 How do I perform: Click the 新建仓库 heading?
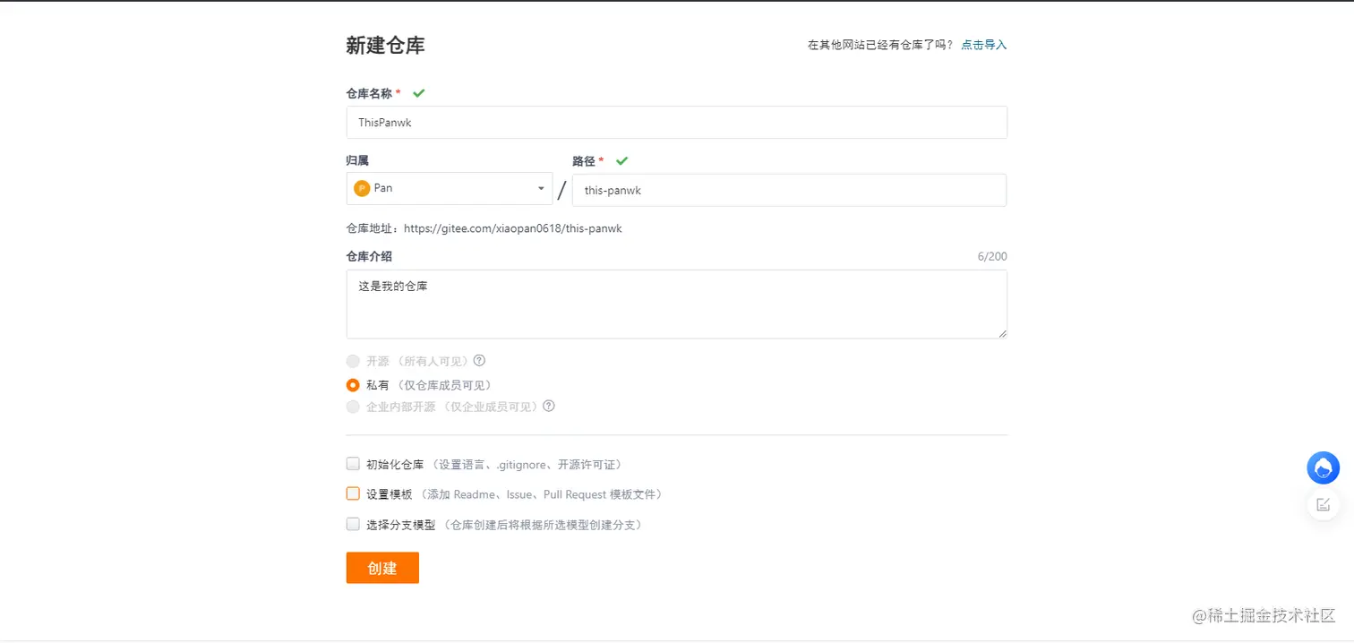click(x=385, y=46)
